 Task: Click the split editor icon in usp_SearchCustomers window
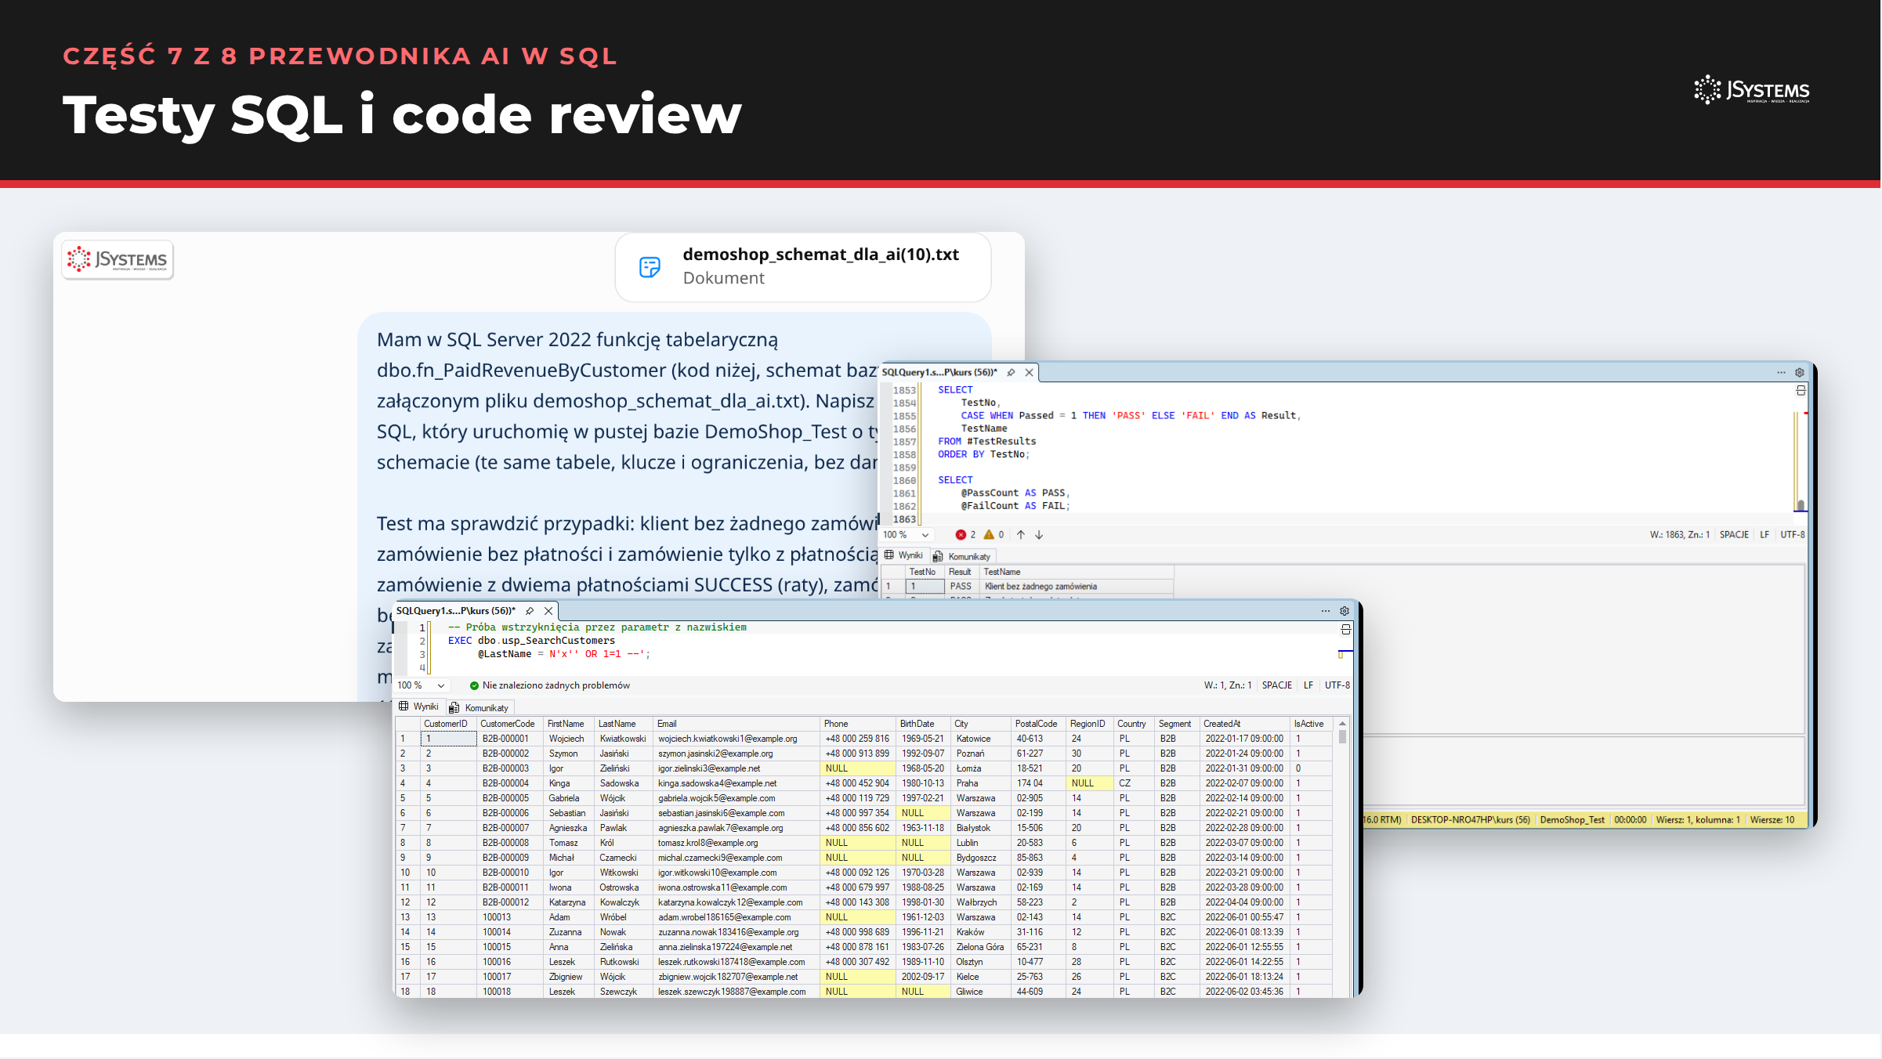[x=1345, y=629]
